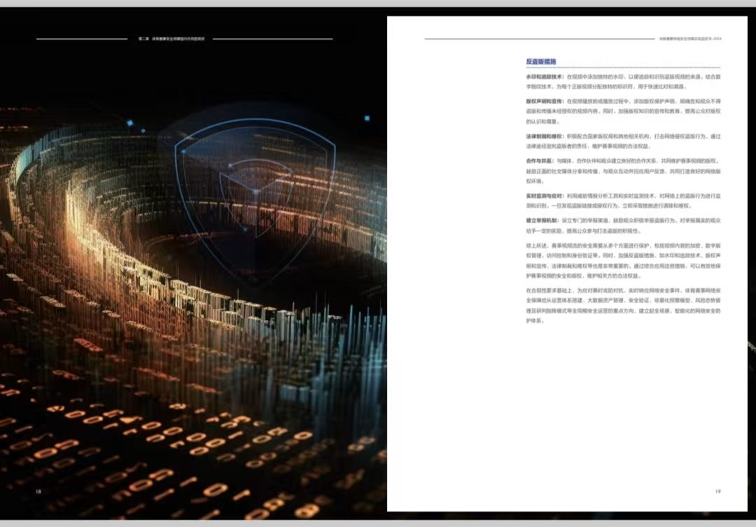This screenshot has height=527, width=756.
Task: Click the bold '版权声明和宣传' term
Action: pos(545,101)
